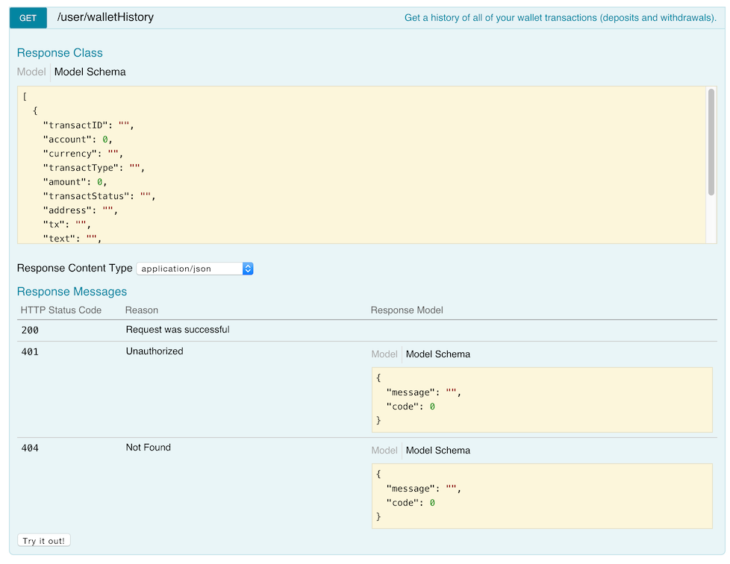The image size is (730, 564).
Task: Click the HTTP Status Code column header
Action: pyautogui.click(x=61, y=310)
